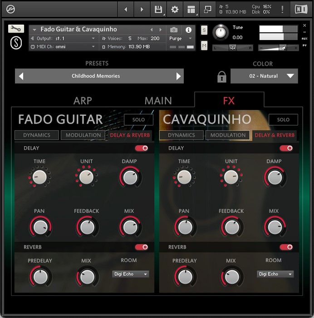The width and height of the screenshot is (314, 318).
Task: Go to previous preset with left arrow
Action: point(21,76)
